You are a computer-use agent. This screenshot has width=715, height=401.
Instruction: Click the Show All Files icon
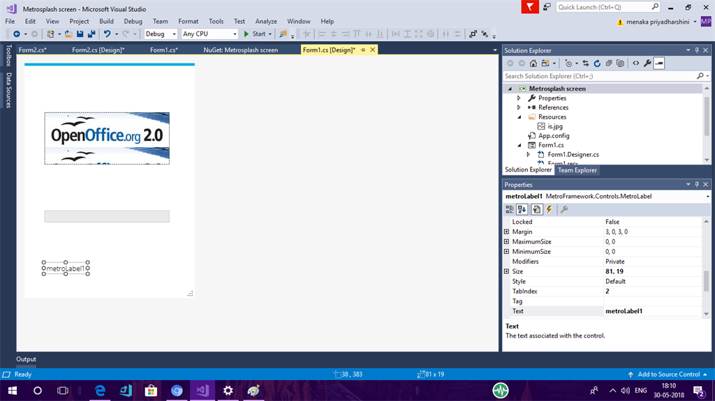pyautogui.click(x=620, y=63)
